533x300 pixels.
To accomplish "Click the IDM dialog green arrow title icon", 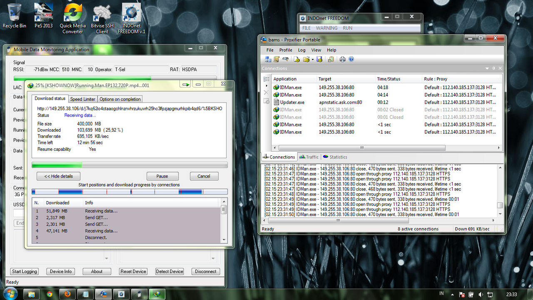I will 186,85.
